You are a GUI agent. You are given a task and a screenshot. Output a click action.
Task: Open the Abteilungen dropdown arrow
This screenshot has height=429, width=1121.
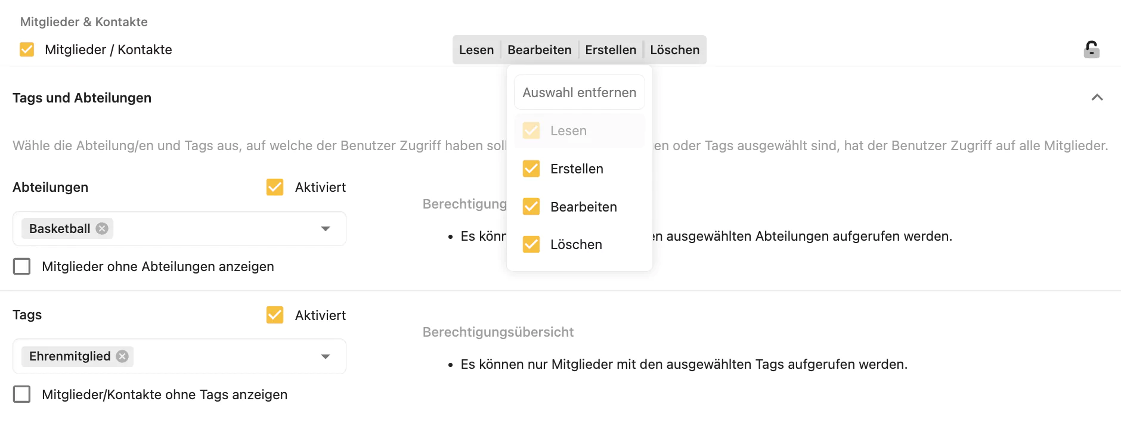(x=326, y=229)
